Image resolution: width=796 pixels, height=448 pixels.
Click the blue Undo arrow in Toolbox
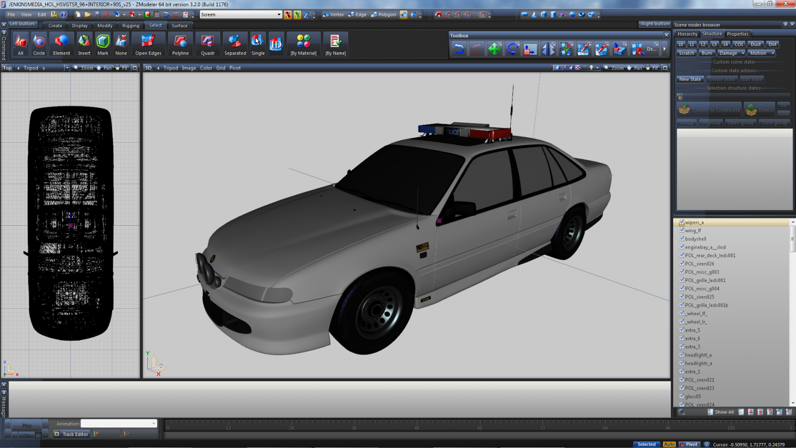pyautogui.click(x=459, y=49)
